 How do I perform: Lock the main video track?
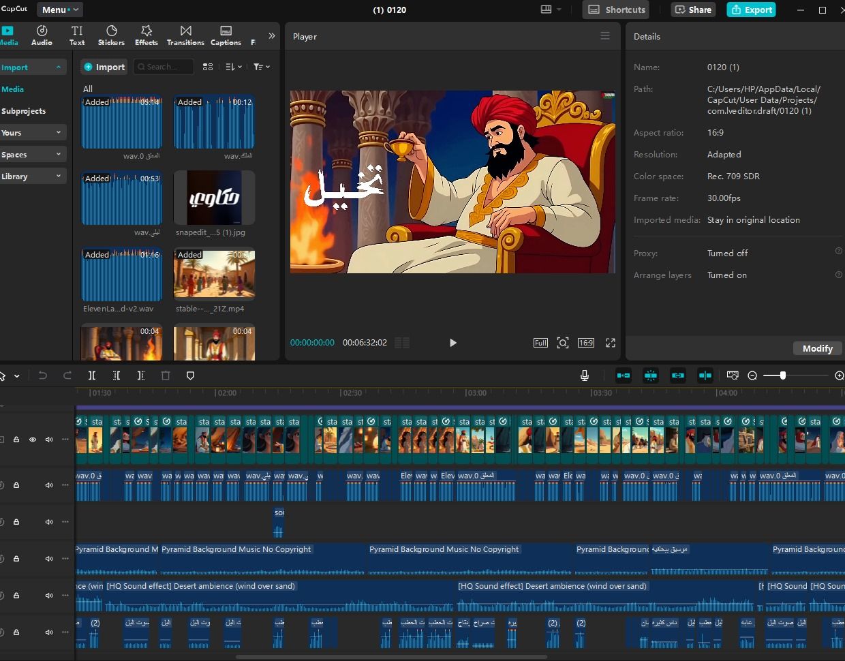16,440
